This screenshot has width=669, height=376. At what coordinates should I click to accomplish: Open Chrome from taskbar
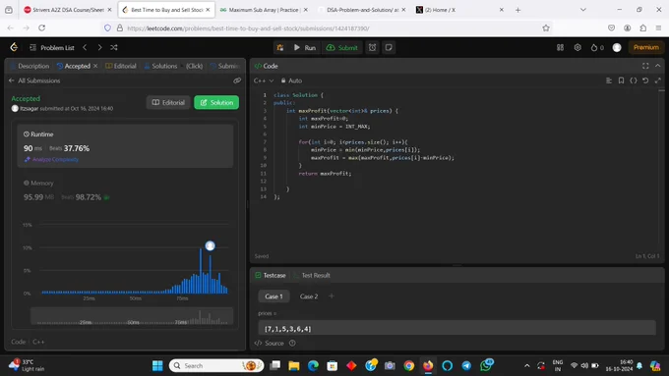pyautogui.click(x=408, y=366)
